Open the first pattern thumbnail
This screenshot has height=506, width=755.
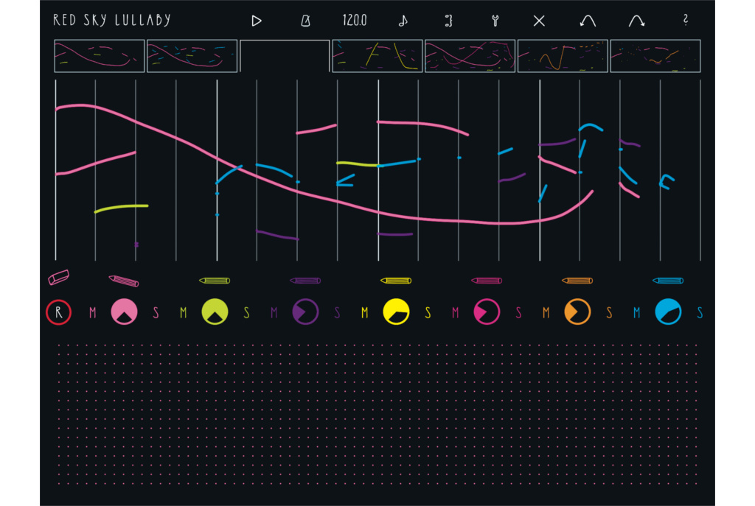100,56
